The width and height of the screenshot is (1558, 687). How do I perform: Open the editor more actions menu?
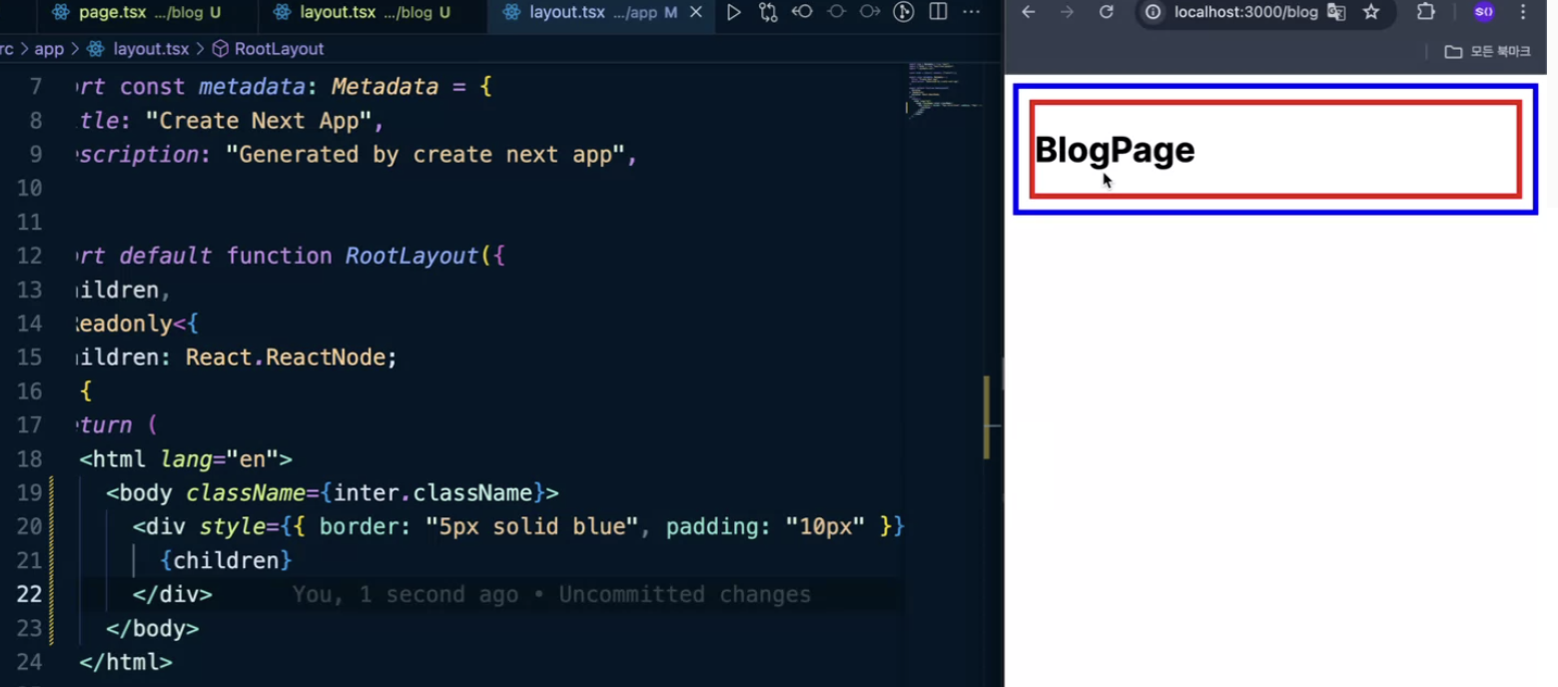(x=971, y=12)
